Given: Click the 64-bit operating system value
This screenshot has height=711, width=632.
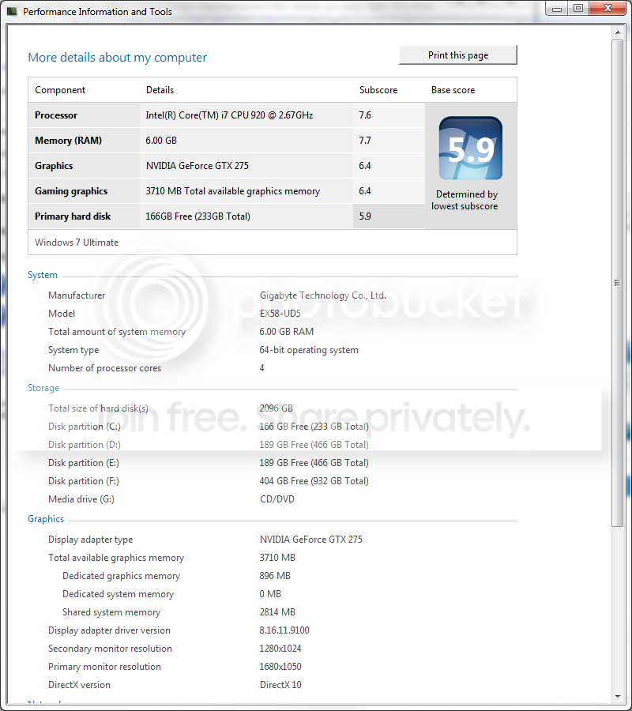Looking at the screenshot, I should pyautogui.click(x=309, y=350).
